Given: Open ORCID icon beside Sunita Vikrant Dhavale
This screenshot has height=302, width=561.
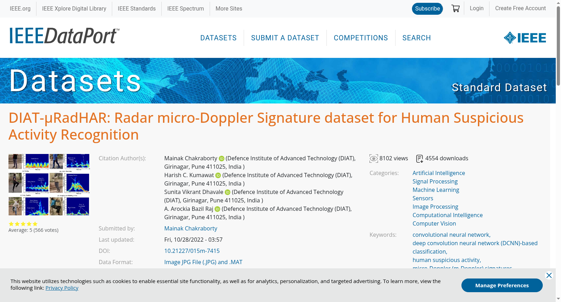Looking at the screenshot, I should pyautogui.click(x=228, y=192).
